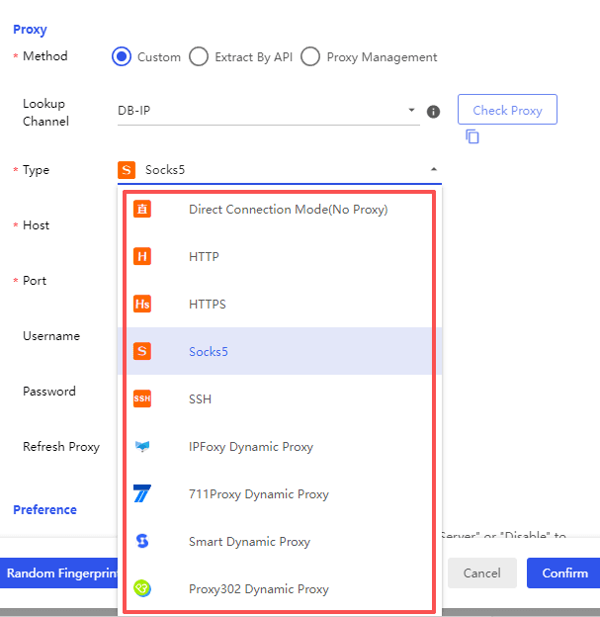Click the Method label
Viewport: 600px width, 617px height.
(x=44, y=56)
